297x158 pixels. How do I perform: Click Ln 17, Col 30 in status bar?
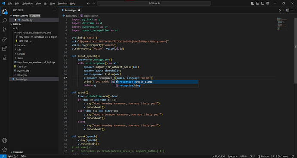point(219,156)
